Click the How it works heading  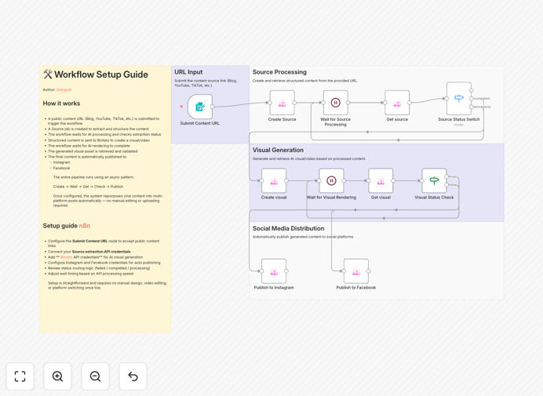[x=61, y=104]
